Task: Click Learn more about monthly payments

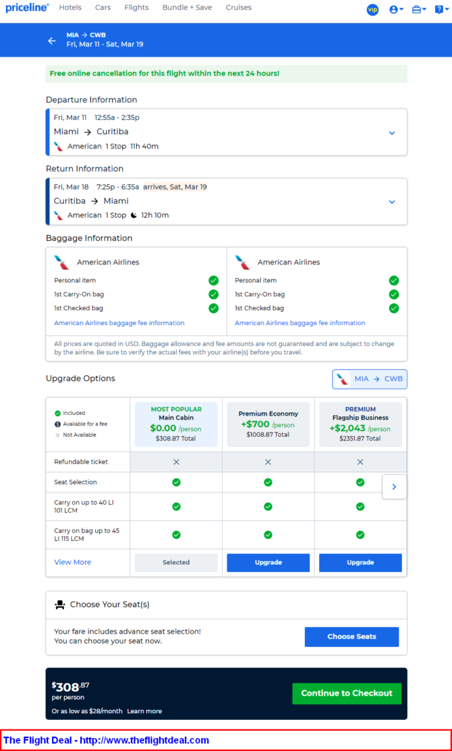Action: click(144, 711)
